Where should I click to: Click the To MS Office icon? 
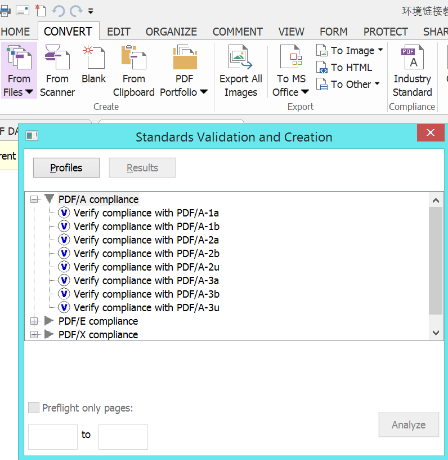point(291,56)
